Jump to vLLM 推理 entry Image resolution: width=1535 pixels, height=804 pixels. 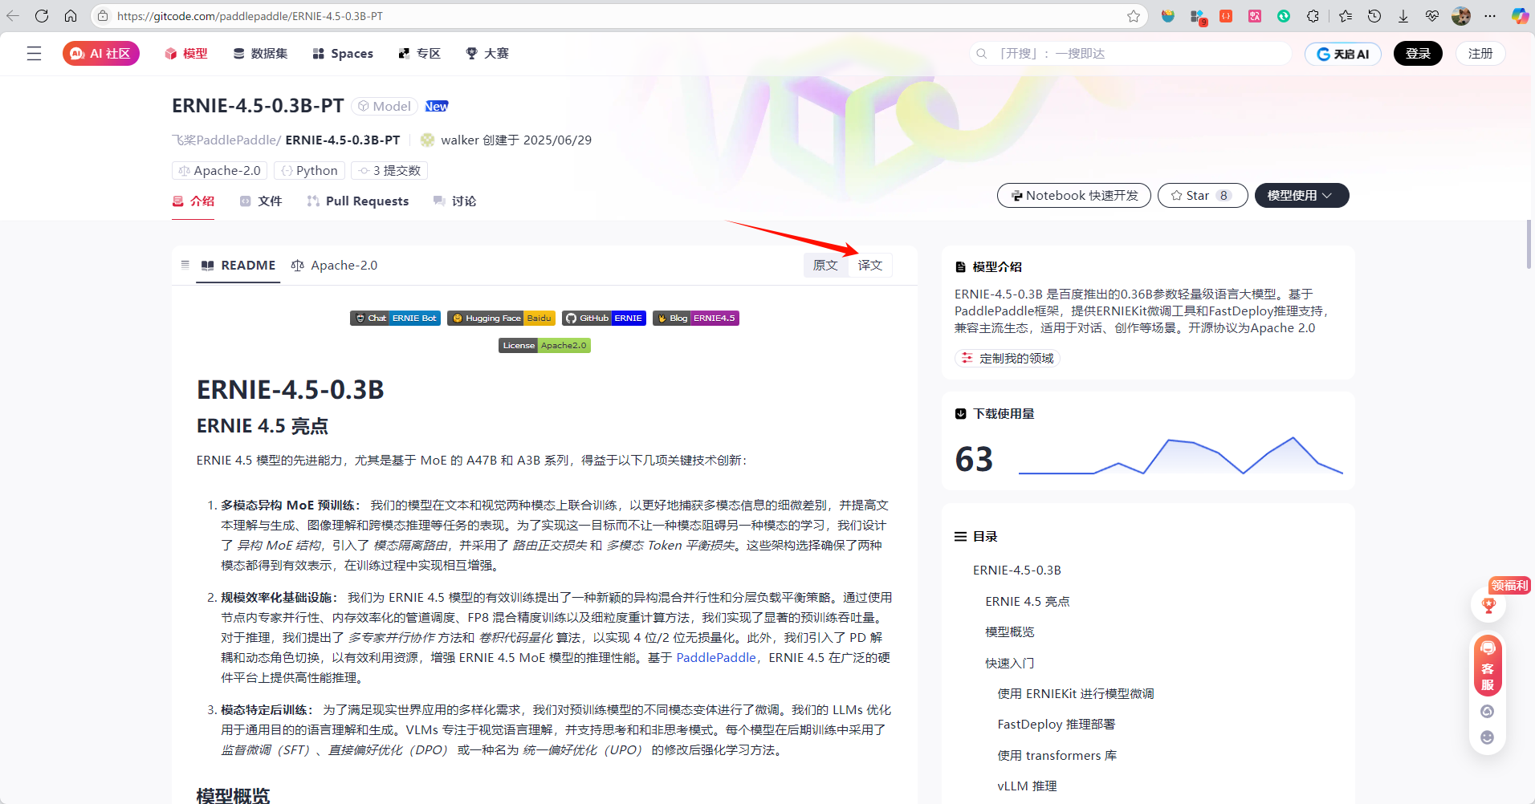point(1026,786)
